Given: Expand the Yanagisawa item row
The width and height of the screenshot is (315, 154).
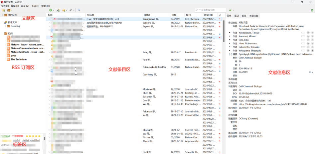Looking at the screenshot, I should coord(49,19).
